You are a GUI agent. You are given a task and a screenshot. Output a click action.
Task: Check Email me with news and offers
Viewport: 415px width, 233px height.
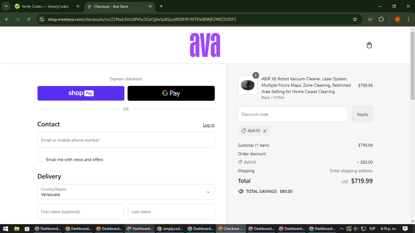[x=40, y=159]
